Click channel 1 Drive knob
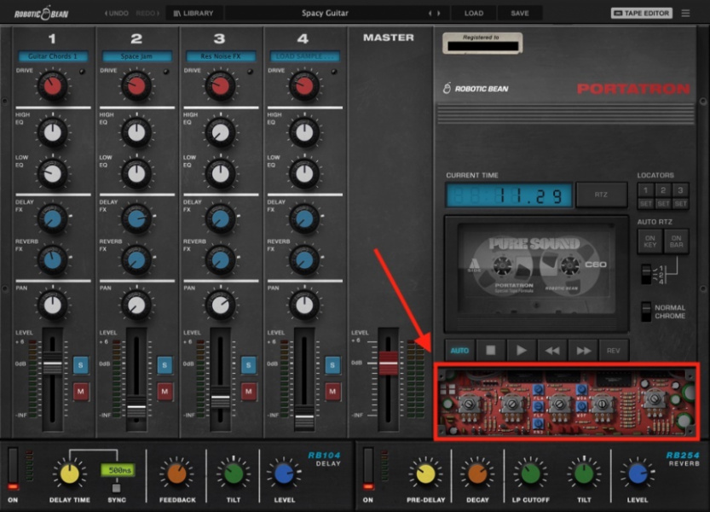Screen dimensions: 710x512 tap(53, 85)
